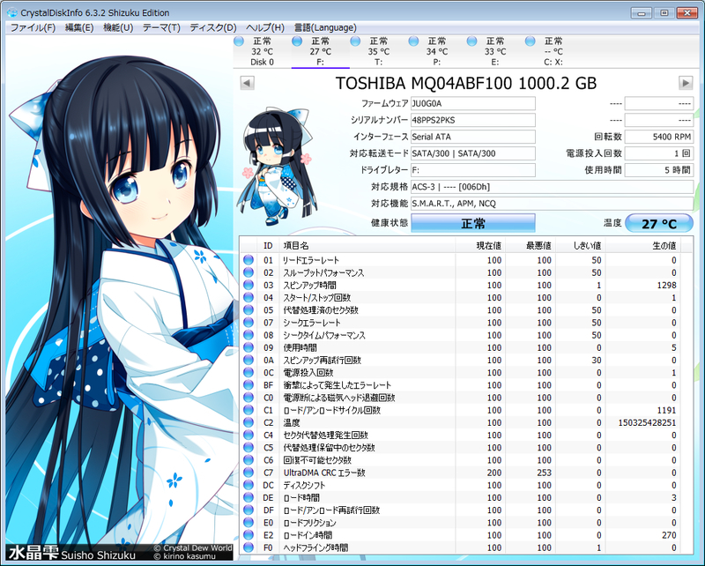
Task: Click the 項目名 column header
Action: [x=367, y=246]
